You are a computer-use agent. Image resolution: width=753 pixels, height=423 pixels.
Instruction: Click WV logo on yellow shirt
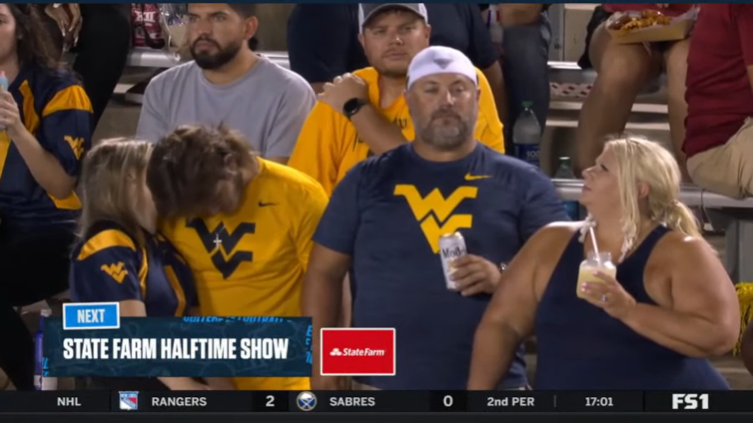[x=222, y=247]
